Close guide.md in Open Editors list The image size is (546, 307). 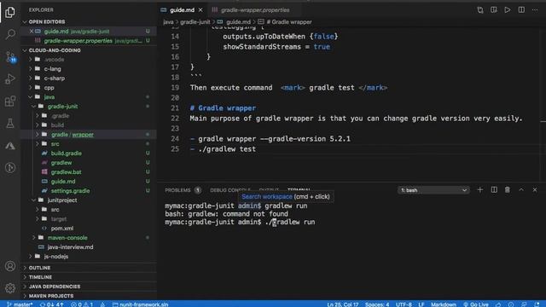point(32,32)
